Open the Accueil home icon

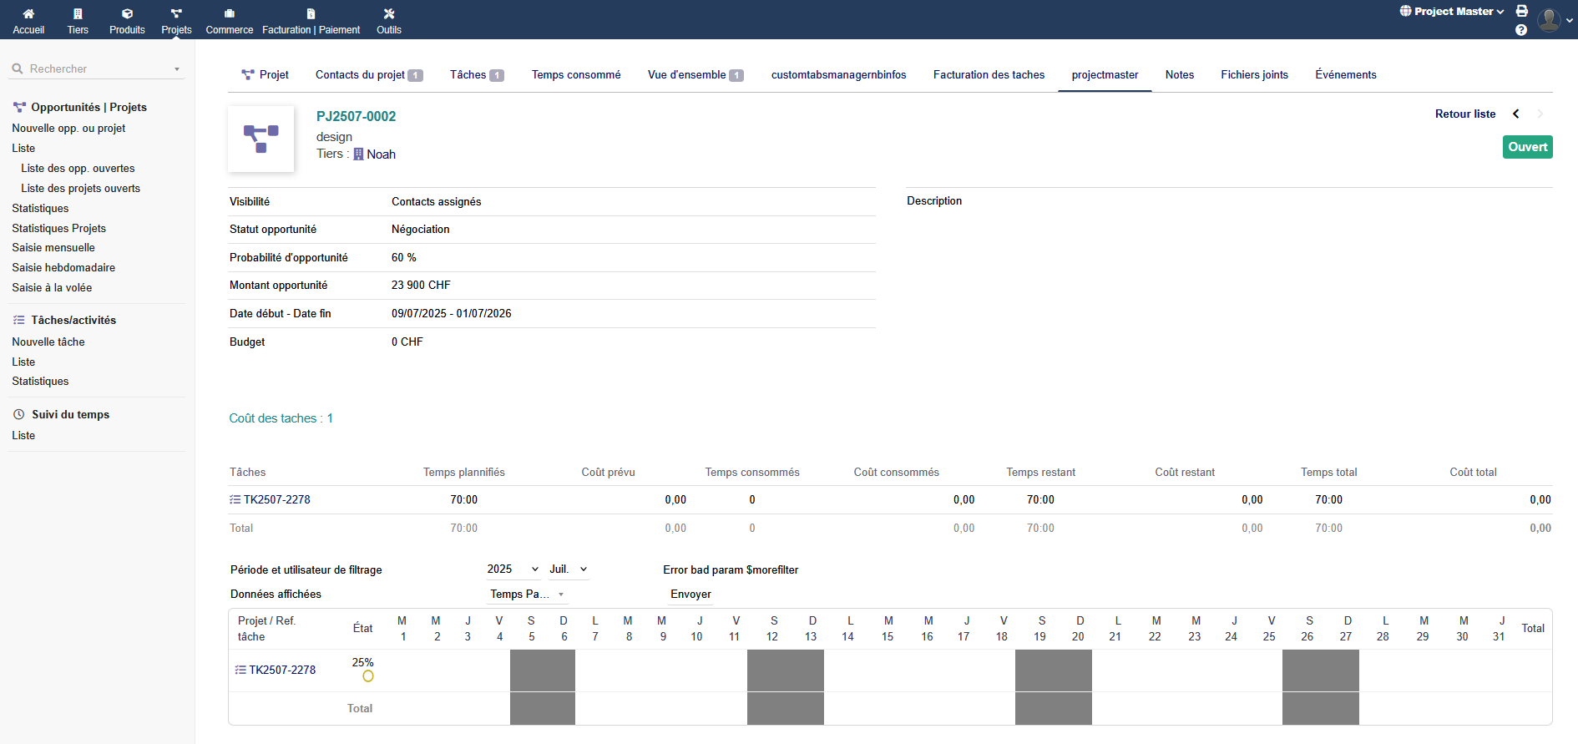point(28,14)
